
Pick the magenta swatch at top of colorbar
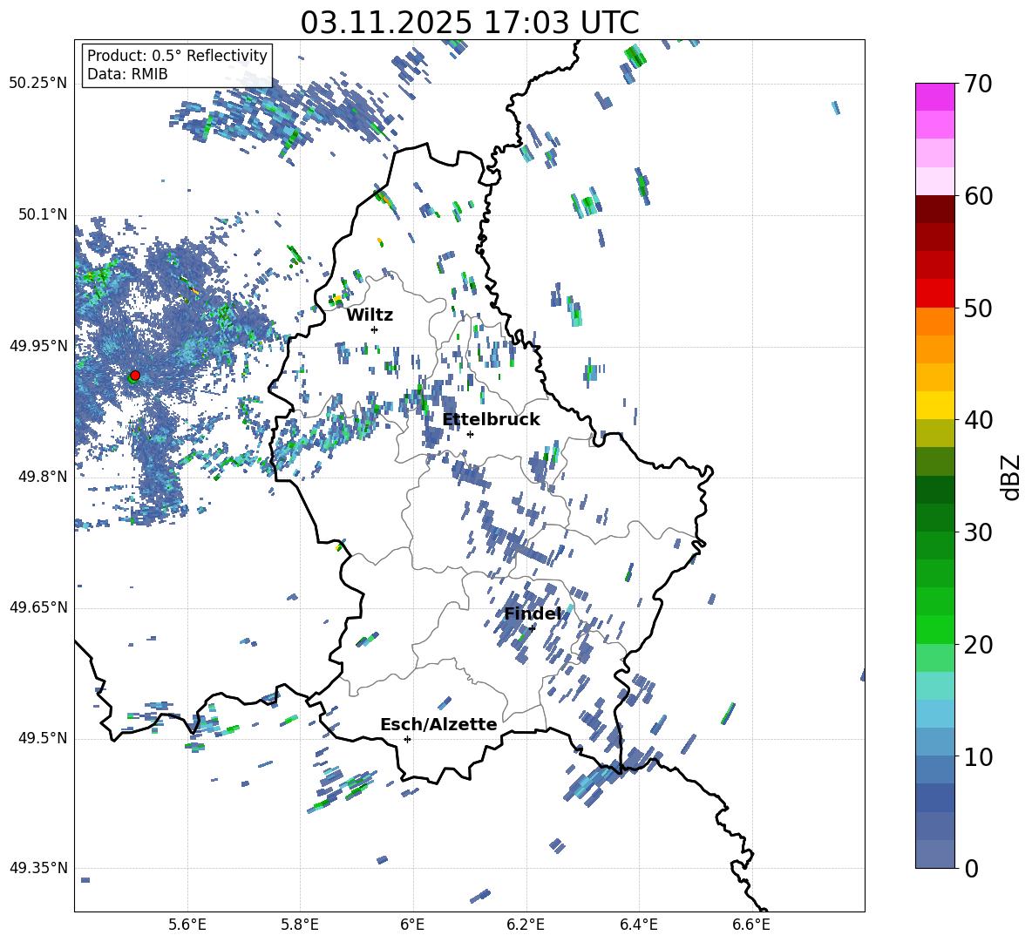click(x=935, y=97)
